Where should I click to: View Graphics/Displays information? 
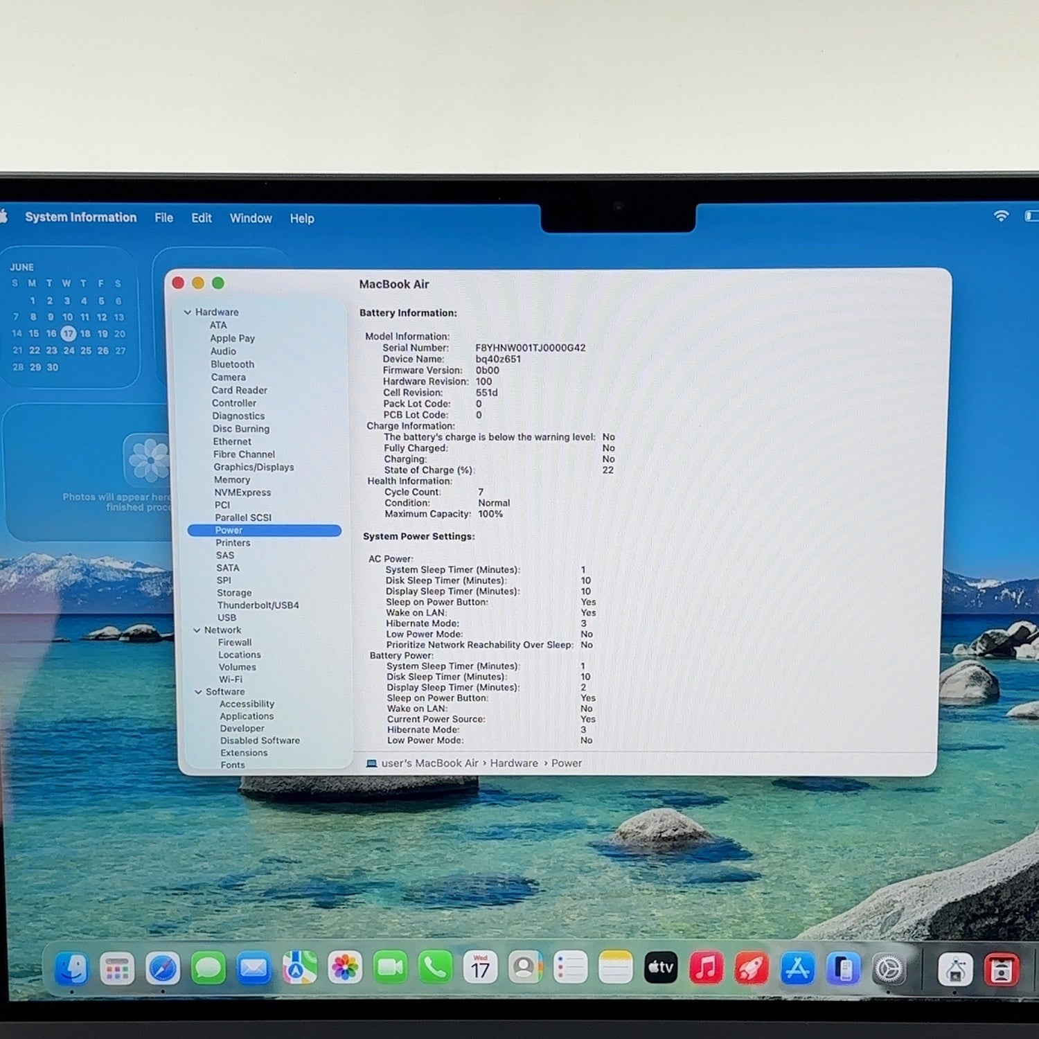254,468
